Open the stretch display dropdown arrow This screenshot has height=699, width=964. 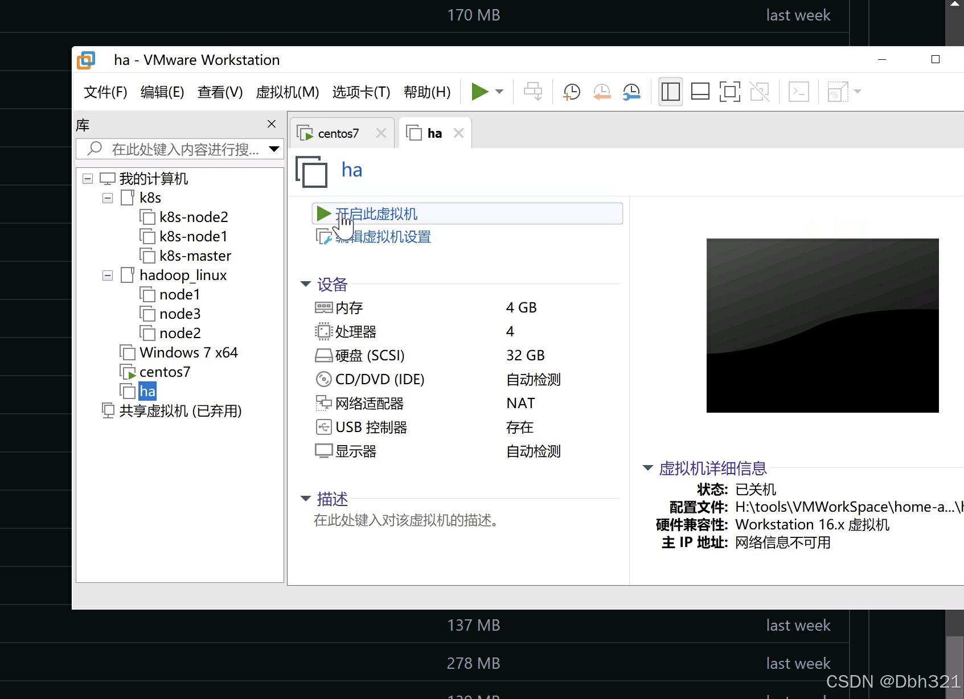click(858, 91)
